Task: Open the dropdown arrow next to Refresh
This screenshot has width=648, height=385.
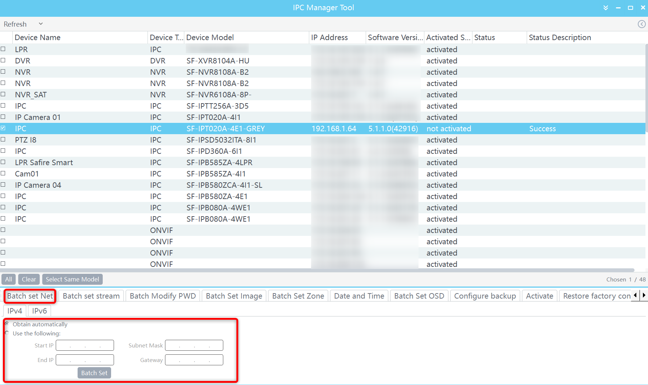Action: point(41,24)
